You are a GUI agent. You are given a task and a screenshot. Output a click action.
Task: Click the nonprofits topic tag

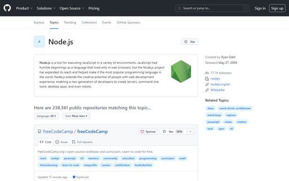pyautogui.click(x=90, y=165)
